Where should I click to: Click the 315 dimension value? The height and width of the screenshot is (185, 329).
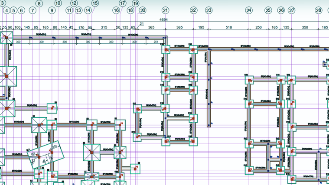[104, 27]
